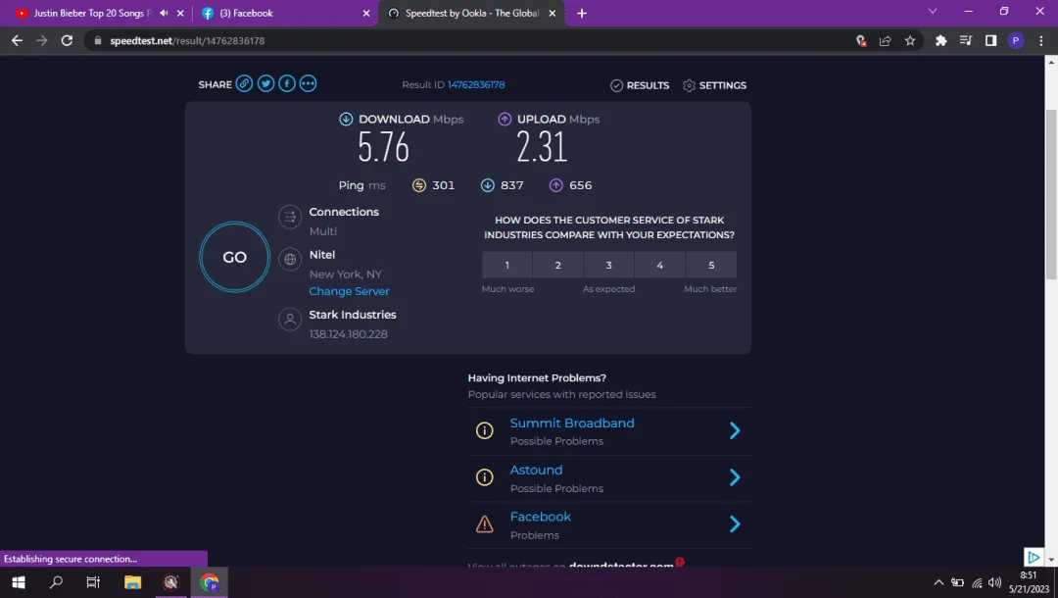Click the ad choices icon
This screenshot has width=1058, height=598.
[1034, 557]
